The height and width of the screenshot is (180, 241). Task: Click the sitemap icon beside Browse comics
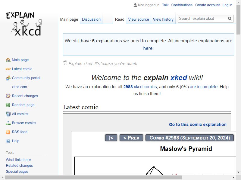pos(8,123)
